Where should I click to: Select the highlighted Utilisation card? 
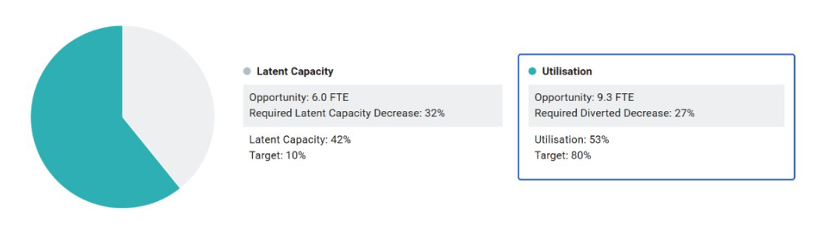[656, 117]
